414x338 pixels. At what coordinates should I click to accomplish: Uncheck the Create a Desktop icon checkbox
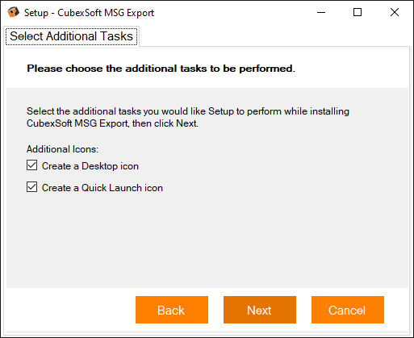(31, 165)
